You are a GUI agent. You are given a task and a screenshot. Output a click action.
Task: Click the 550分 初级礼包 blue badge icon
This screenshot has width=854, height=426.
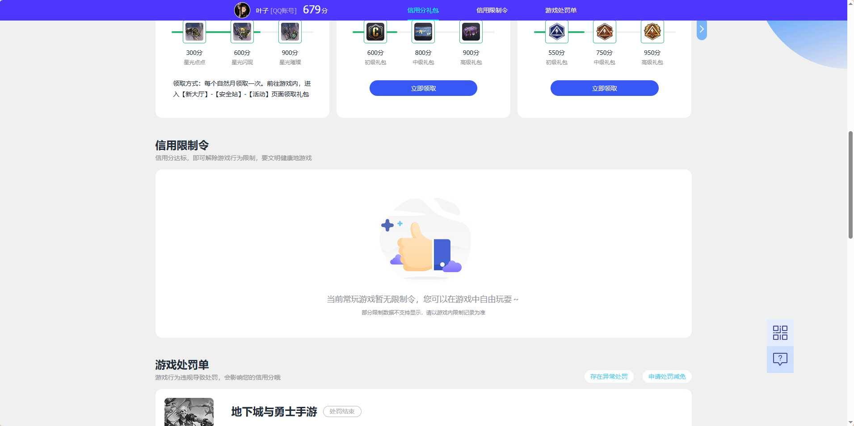point(557,32)
